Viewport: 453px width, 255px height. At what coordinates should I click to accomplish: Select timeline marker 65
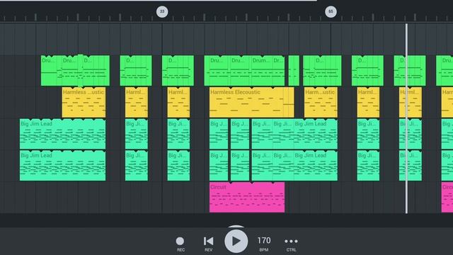coord(331,11)
